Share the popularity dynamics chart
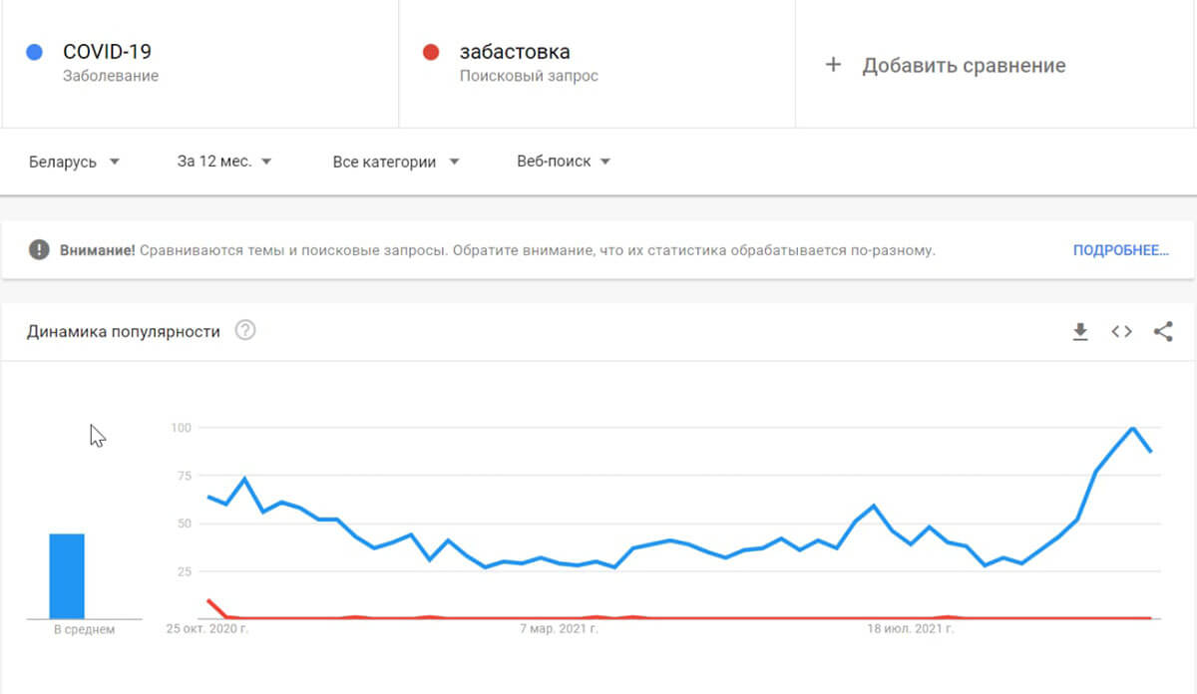 tap(1163, 332)
